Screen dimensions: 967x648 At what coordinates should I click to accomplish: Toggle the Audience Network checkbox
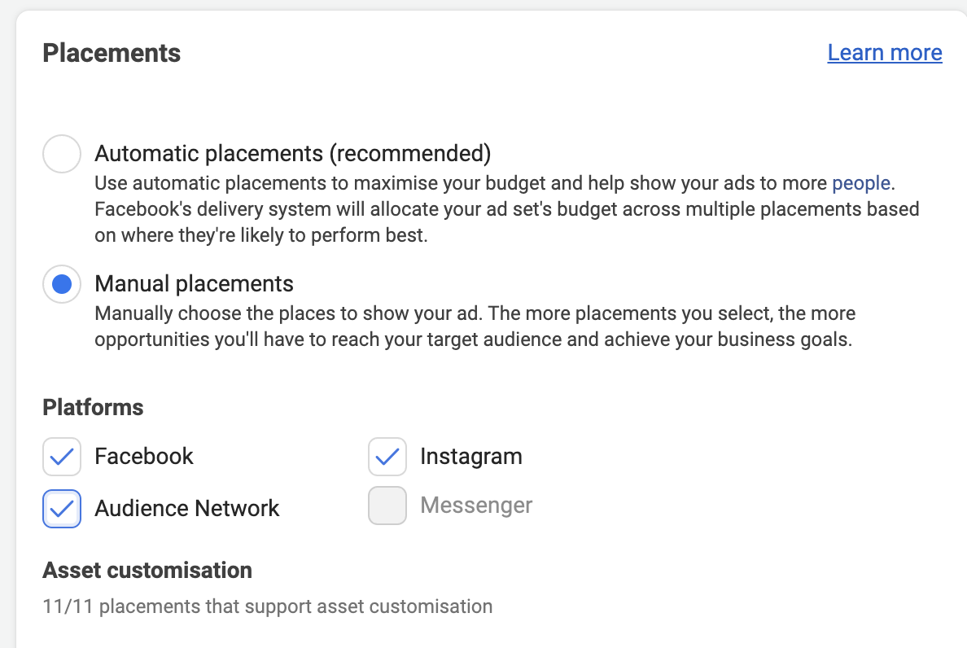[62, 509]
